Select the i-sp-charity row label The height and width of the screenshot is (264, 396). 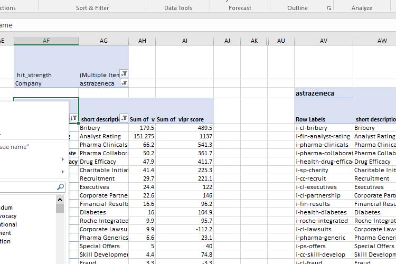[324, 170]
